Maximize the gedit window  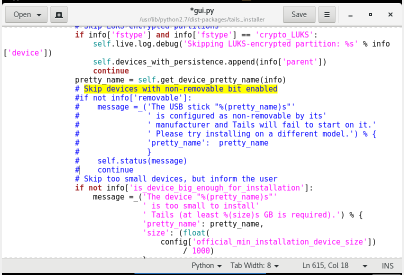(x=370, y=14)
